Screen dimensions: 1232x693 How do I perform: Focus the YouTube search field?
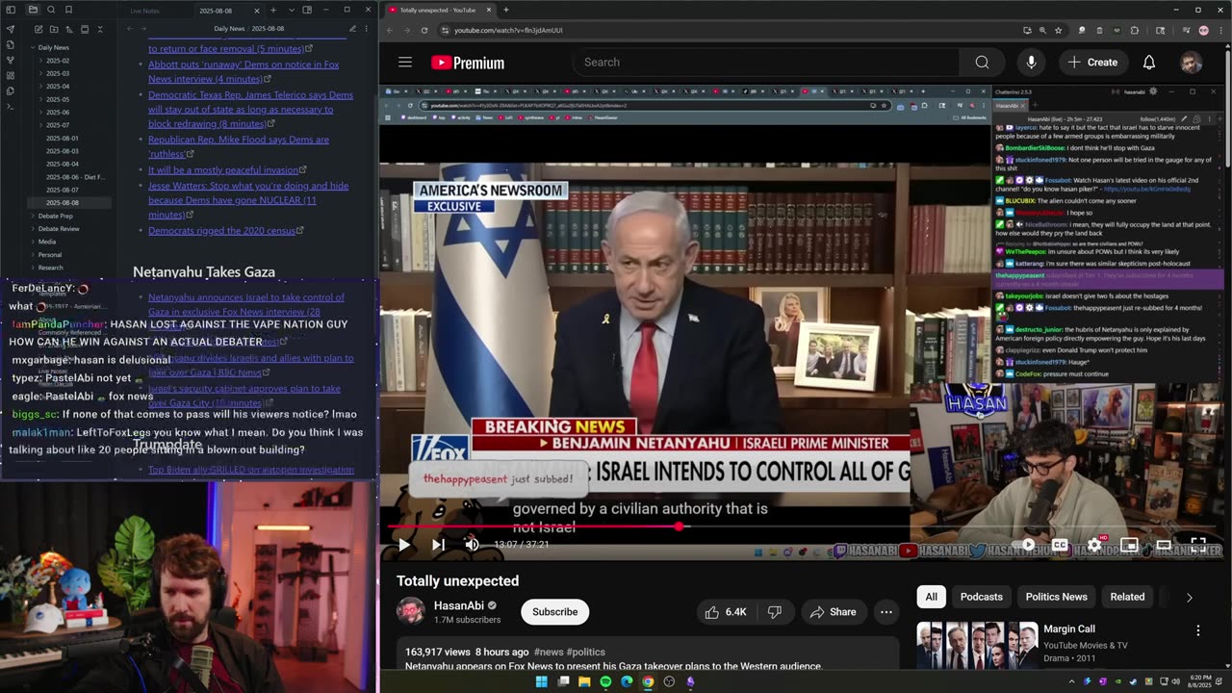[x=766, y=63]
